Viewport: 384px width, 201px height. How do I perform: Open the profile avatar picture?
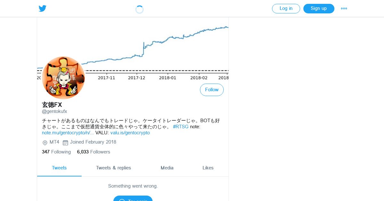coord(63,78)
